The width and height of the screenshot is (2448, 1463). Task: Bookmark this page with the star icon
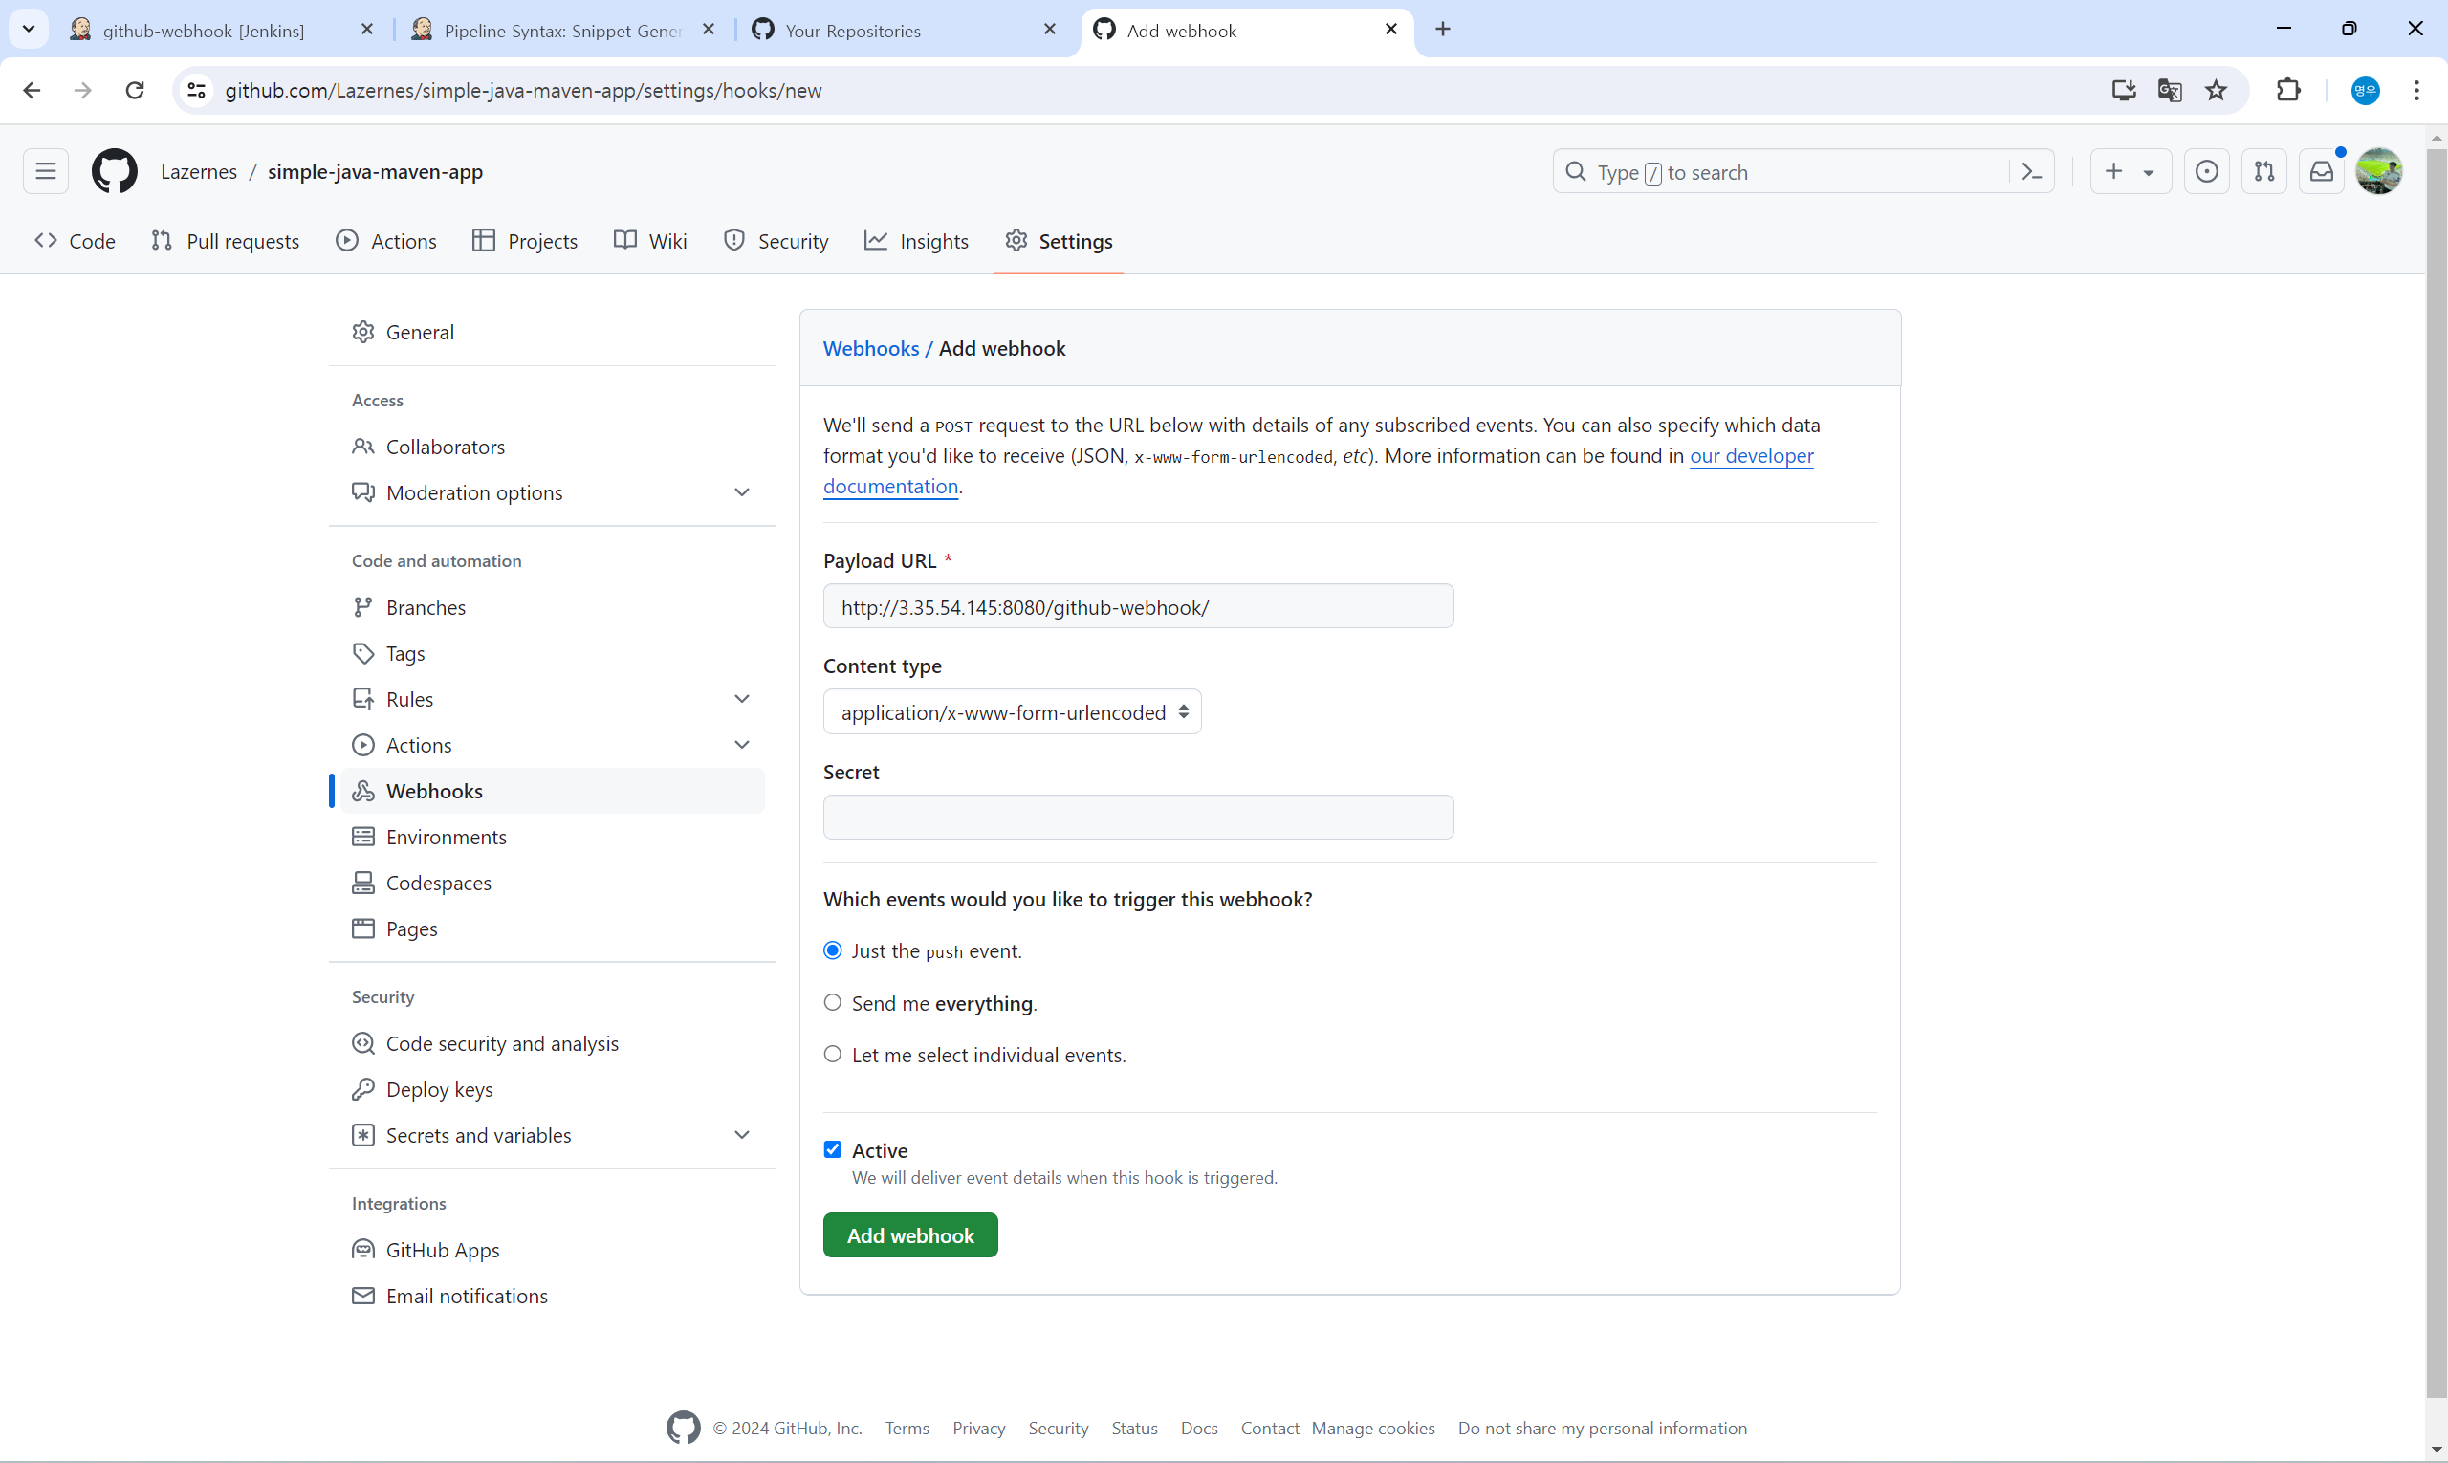[x=2217, y=90]
